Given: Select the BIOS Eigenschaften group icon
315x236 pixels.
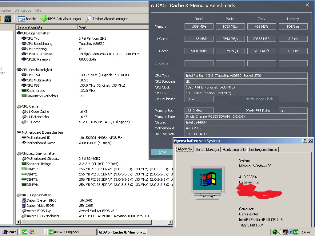Looking at the screenshot, I should 19,195.
